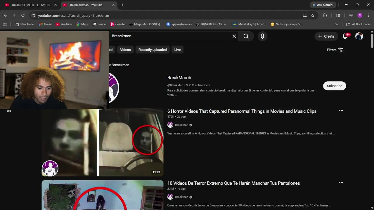374x210 pixels.
Task: Open more options for 10 Vídeos De Terror result
Action: pyautogui.click(x=341, y=183)
